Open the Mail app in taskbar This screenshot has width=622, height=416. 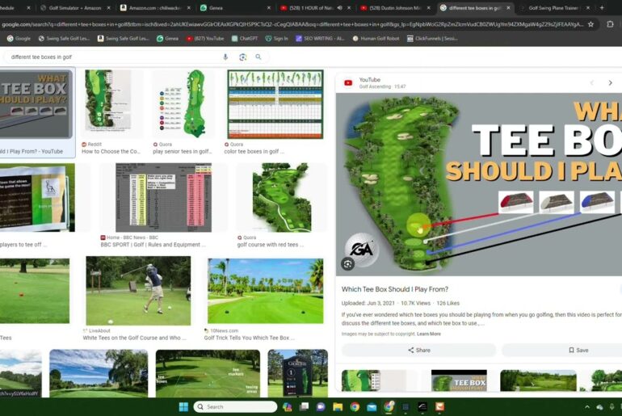click(372, 406)
